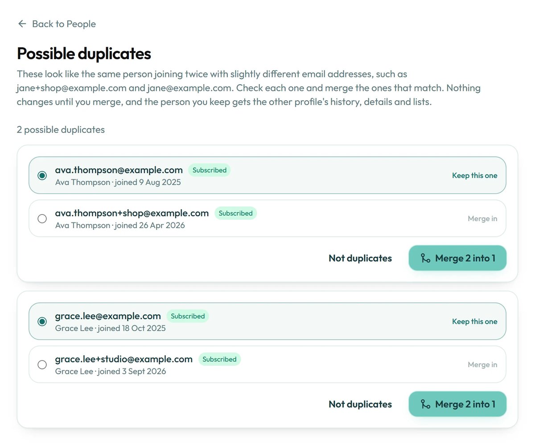This screenshot has width=535, height=445.
Task: Click 'Keep this one' on grace.lee@example.com row
Action: (x=475, y=321)
